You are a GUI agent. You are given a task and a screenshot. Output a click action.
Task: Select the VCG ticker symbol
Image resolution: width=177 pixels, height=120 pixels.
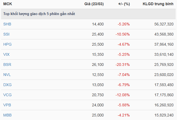point(7,95)
